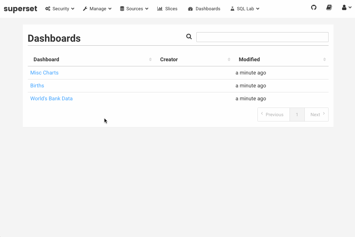This screenshot has width=355, height=237.
Task: Open the Misc Charts dashboard
Action: pyautogui.click(x=44, y=73)
